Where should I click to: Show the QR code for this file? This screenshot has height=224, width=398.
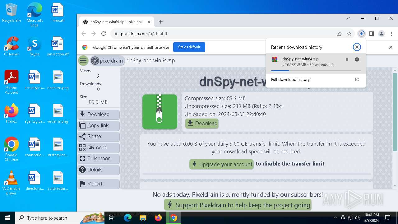[99, 148]
